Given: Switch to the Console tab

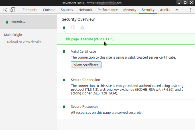Looking at the screenshot, I should (x=49, y=10).
